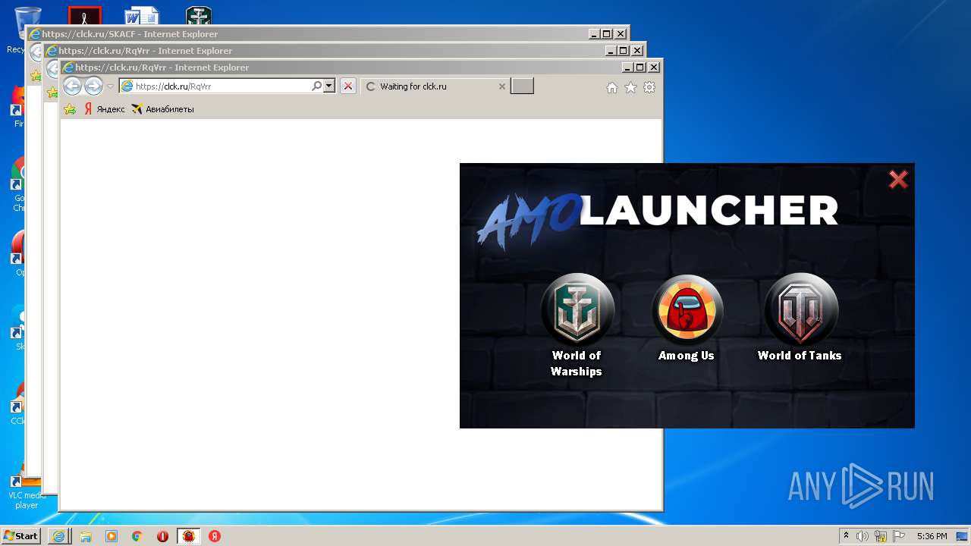Expand the address bar autocomplete dropdown

329,86
